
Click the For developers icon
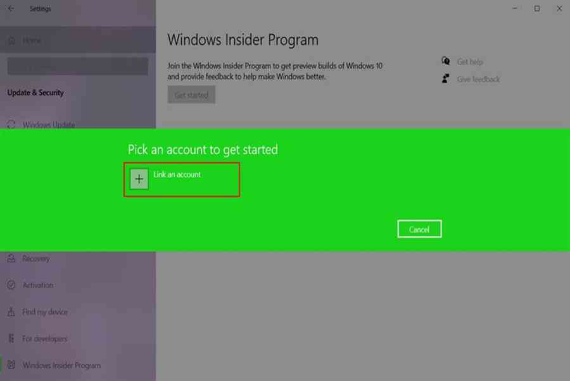click(x=11, y=338)
